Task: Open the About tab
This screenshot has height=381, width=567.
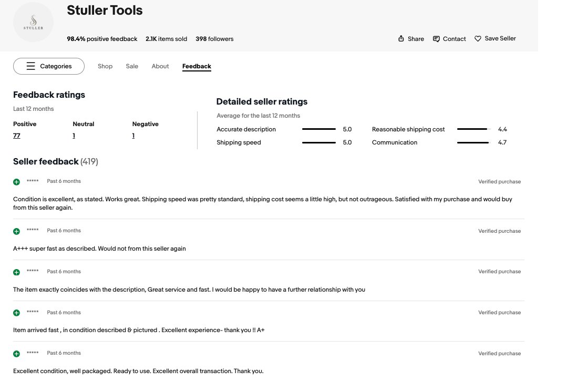Action: coord(160,66)
